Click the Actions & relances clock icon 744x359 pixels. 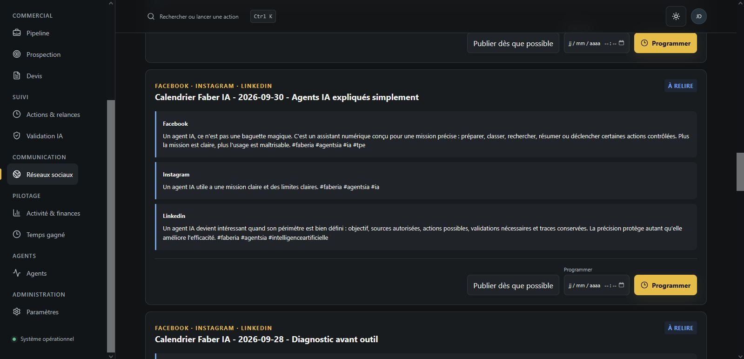pyautogui.click(x=17, y=114)
